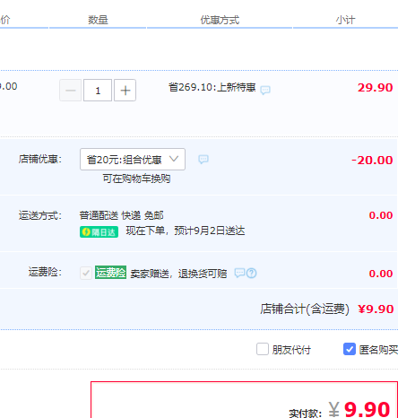The width and height of the screenshot is (415, 418).
Task: Enable the 朋友代付 checkbox
Action: 263,349
